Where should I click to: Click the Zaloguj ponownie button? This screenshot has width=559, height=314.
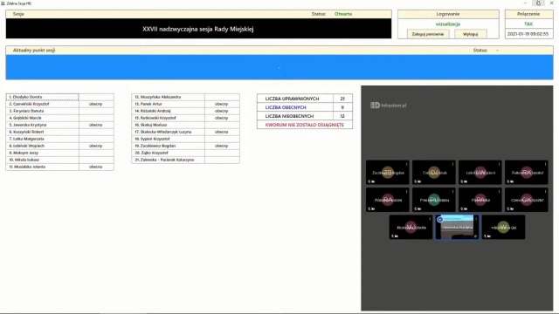428,34
